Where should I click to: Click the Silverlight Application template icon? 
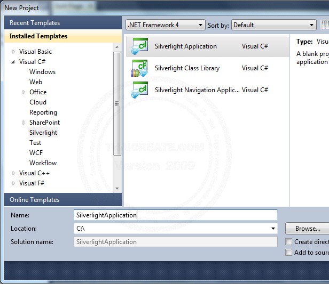point(139,46)
